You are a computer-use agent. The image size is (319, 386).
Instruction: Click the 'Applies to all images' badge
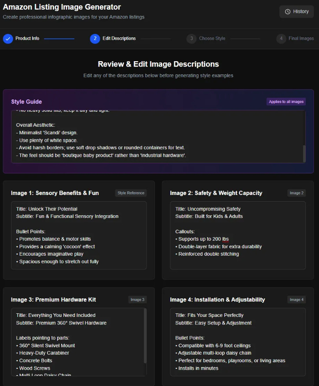(286, 102)
